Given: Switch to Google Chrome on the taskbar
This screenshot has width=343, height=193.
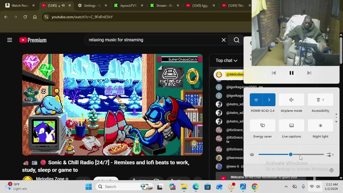Looking at the screenshot, I should pyautogui.click(x=255, y=187).
